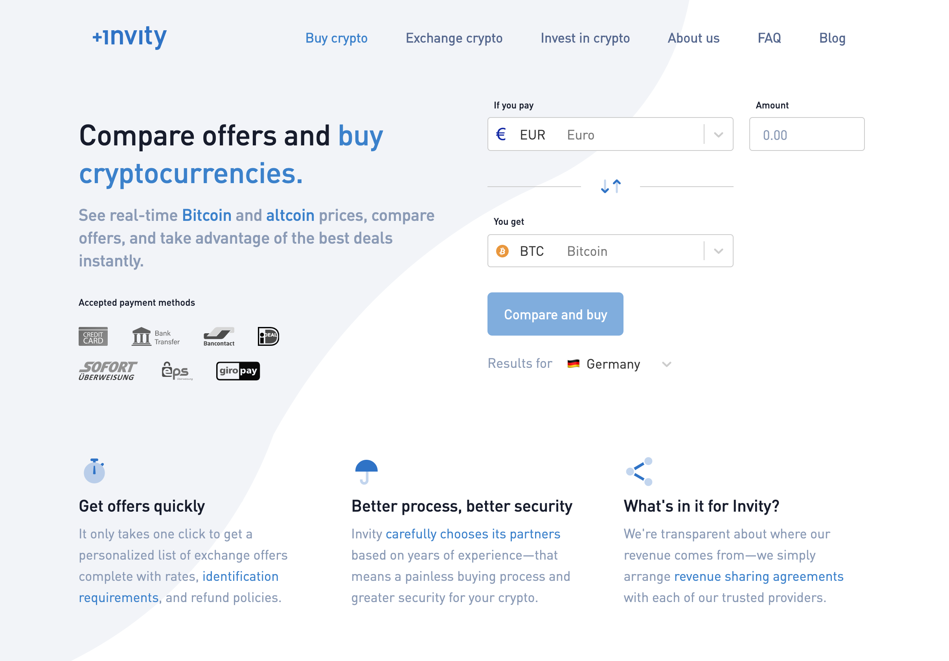949x661 pixels.
Task: Click the eps payment logo
Action: [x=177, y=371]
